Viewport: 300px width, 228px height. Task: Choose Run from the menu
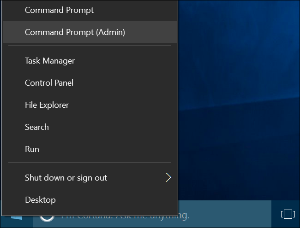coord(90,149)
